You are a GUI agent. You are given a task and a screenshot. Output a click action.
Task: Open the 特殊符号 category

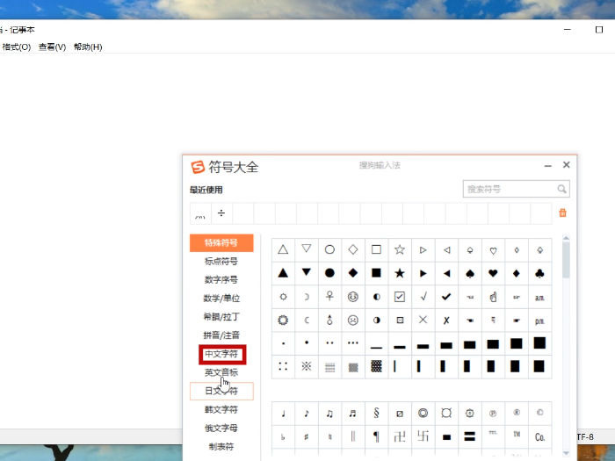point(221,242)
